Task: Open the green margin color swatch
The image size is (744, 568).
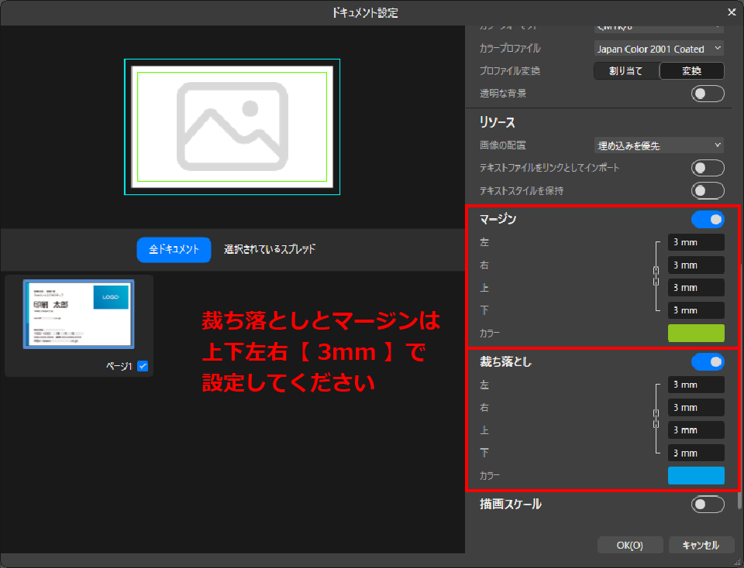Action: (696, 334)
